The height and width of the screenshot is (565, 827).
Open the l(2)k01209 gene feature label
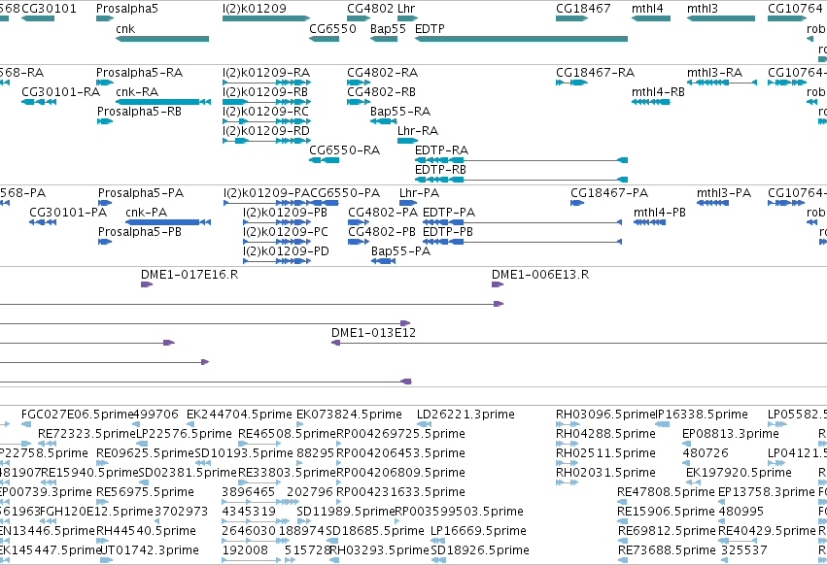[x=255, y=9]
